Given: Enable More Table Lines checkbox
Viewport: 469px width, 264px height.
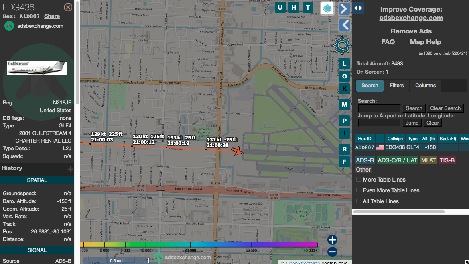Looking at the screenshot, I should click(x=359, y=180).
